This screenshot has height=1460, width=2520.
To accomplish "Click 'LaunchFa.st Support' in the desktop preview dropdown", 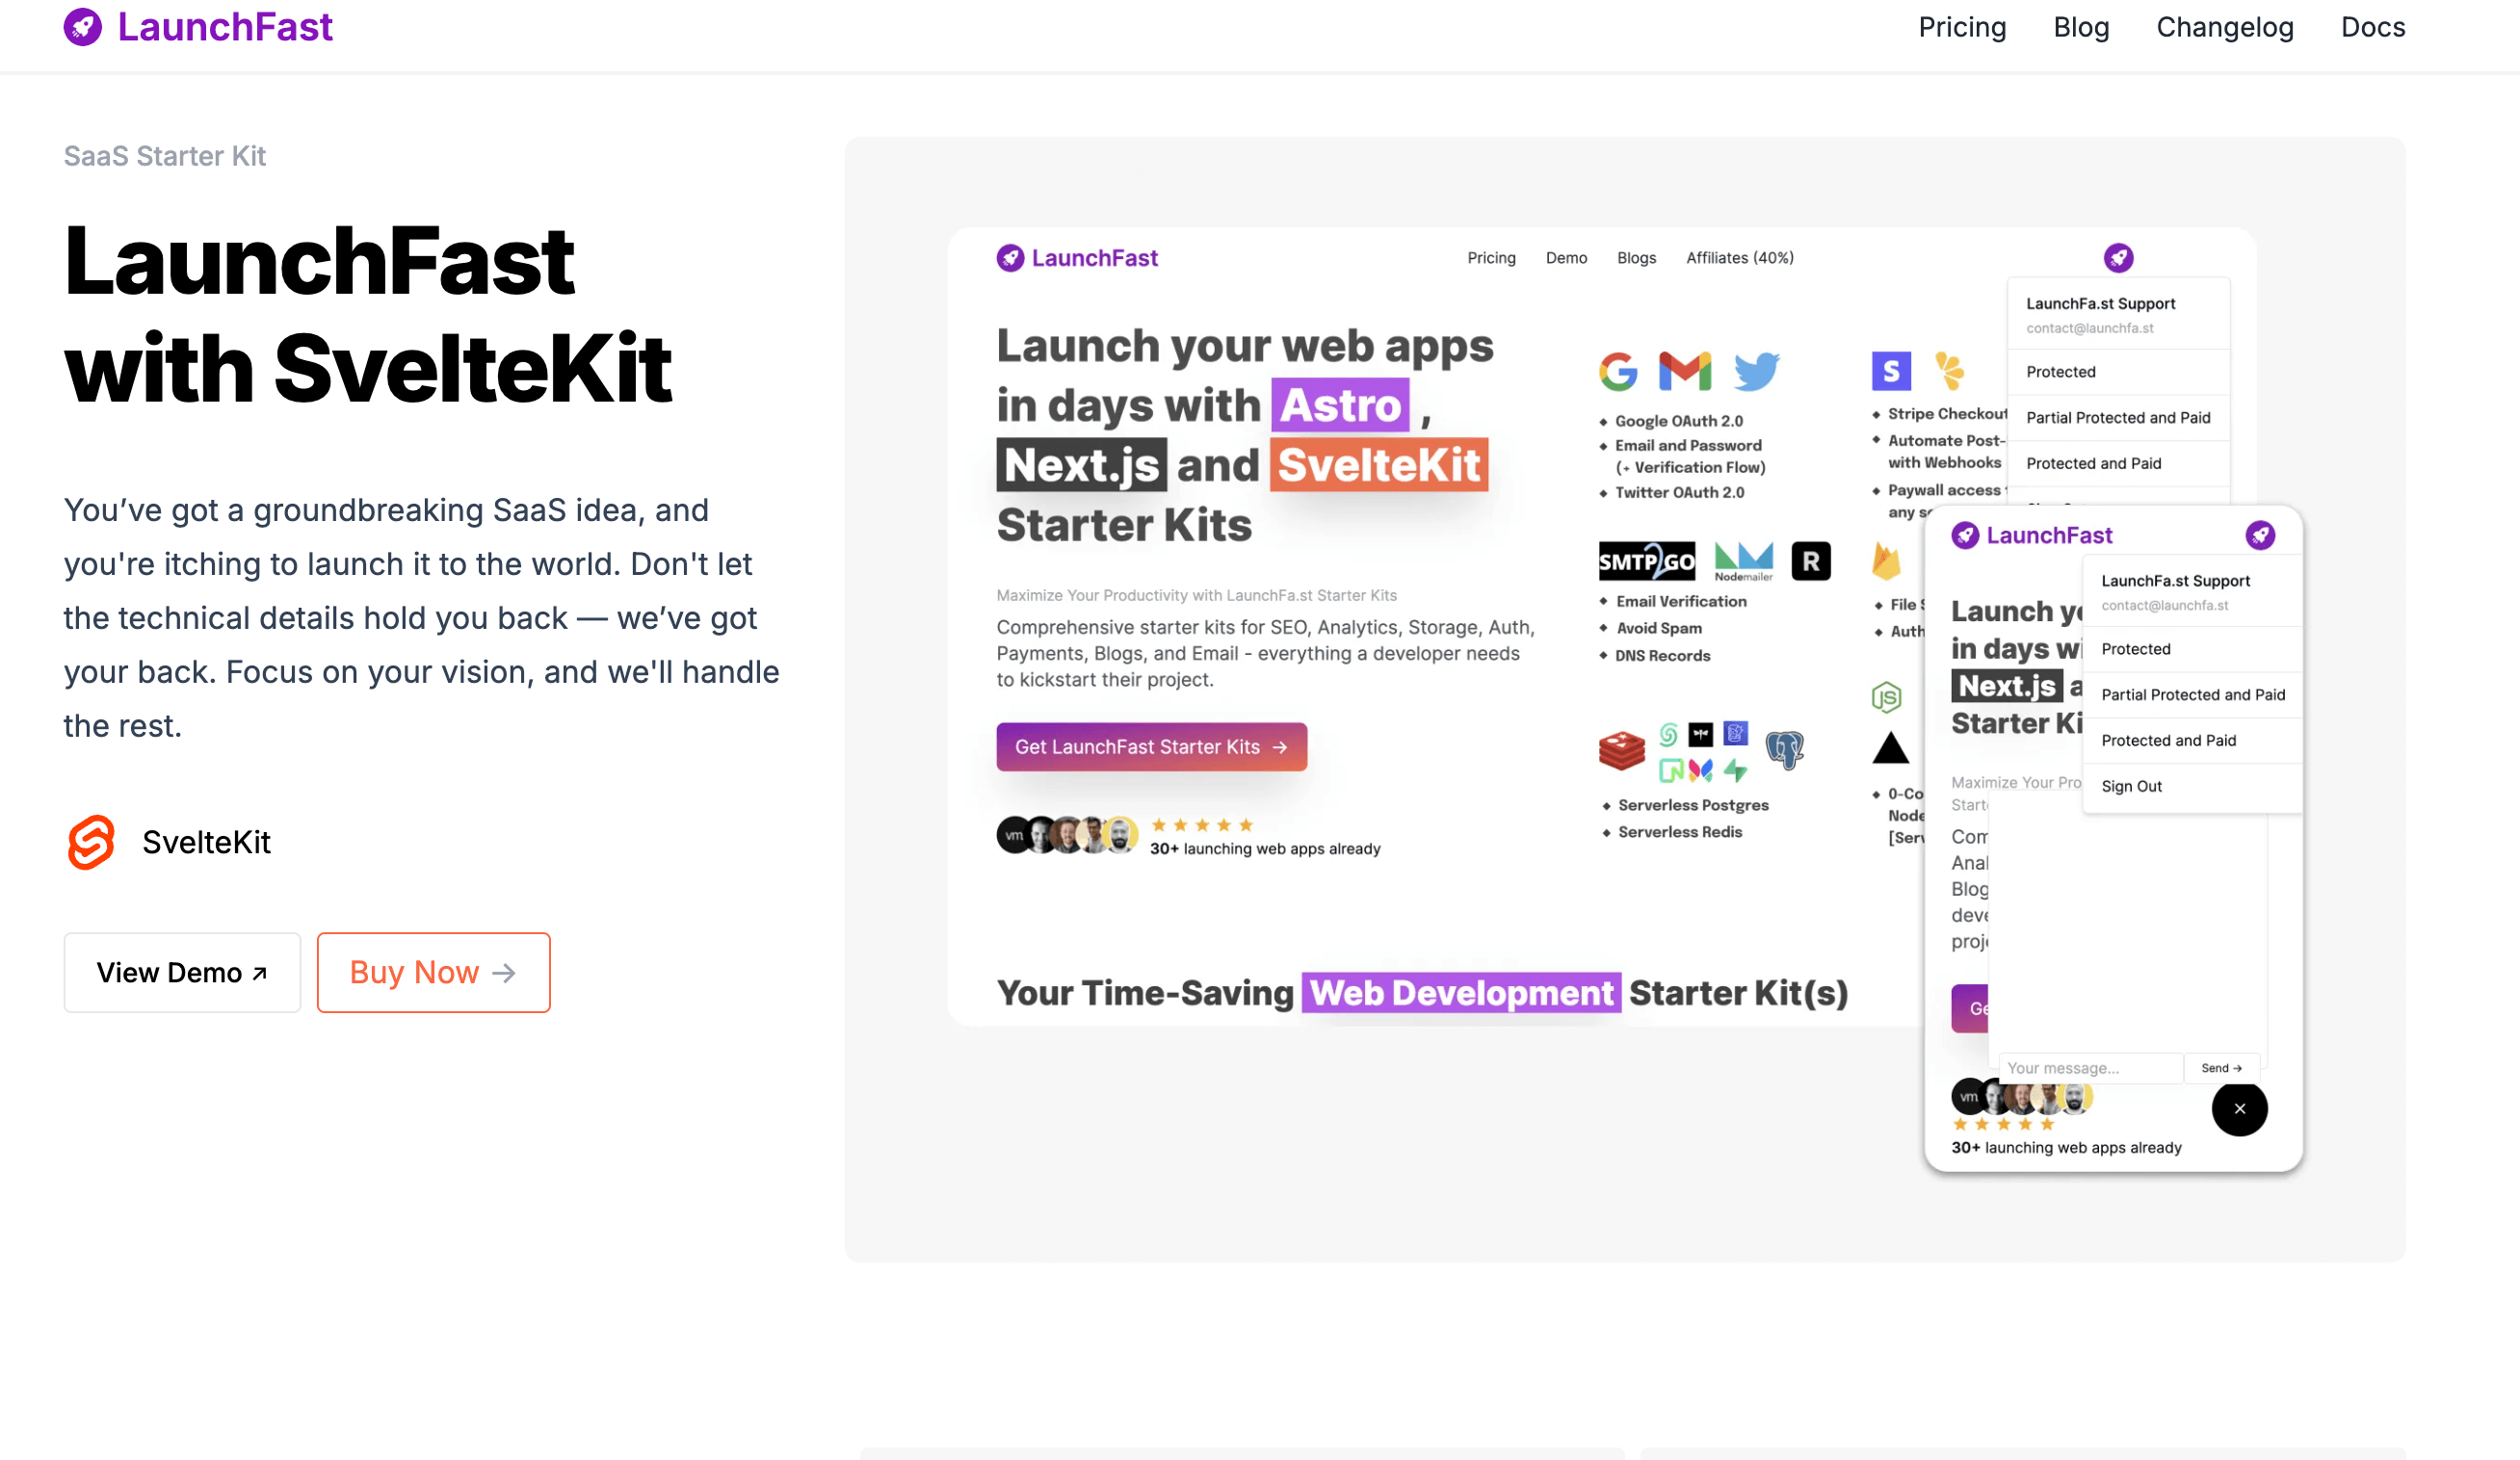I will 2100,304.
